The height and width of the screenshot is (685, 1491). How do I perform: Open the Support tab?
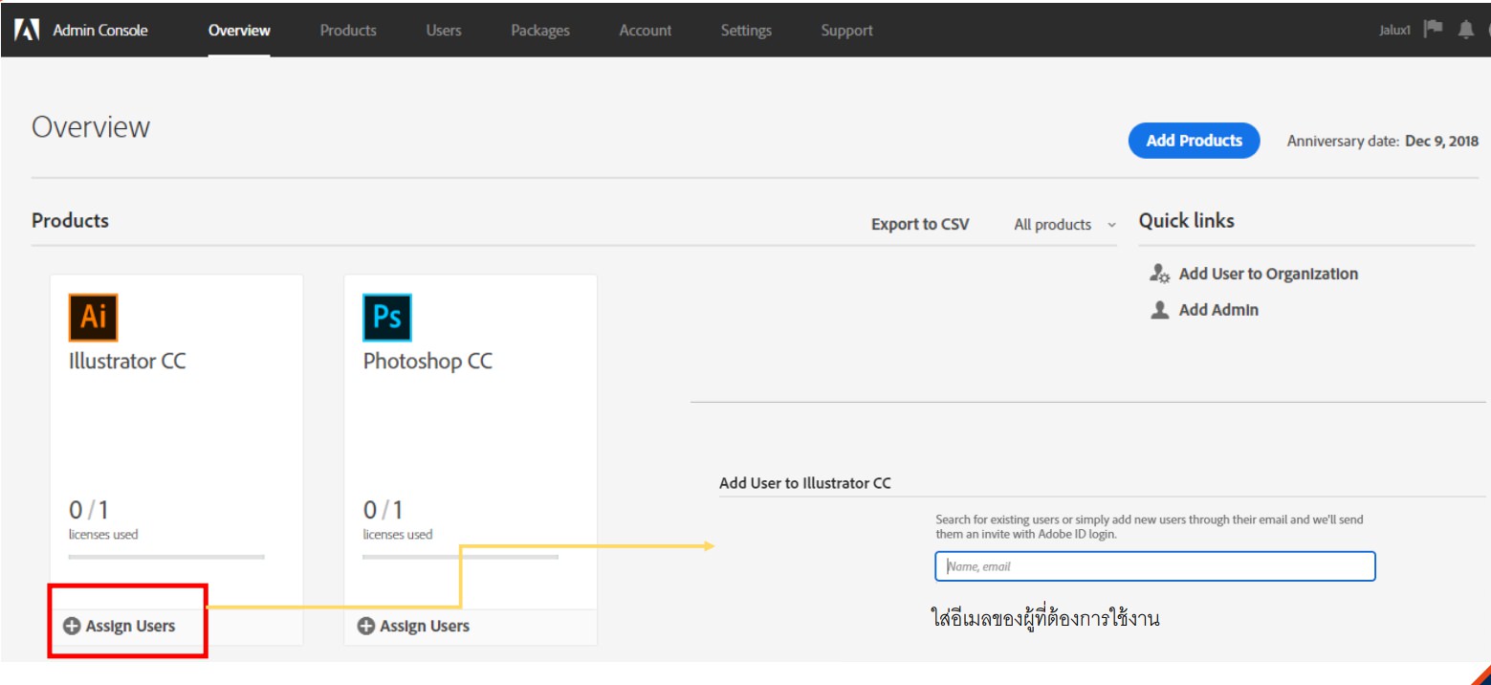coord(846,31)
